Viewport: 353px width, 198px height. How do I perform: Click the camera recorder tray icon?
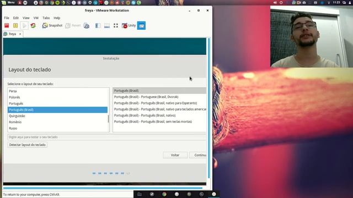pos(299,3)
